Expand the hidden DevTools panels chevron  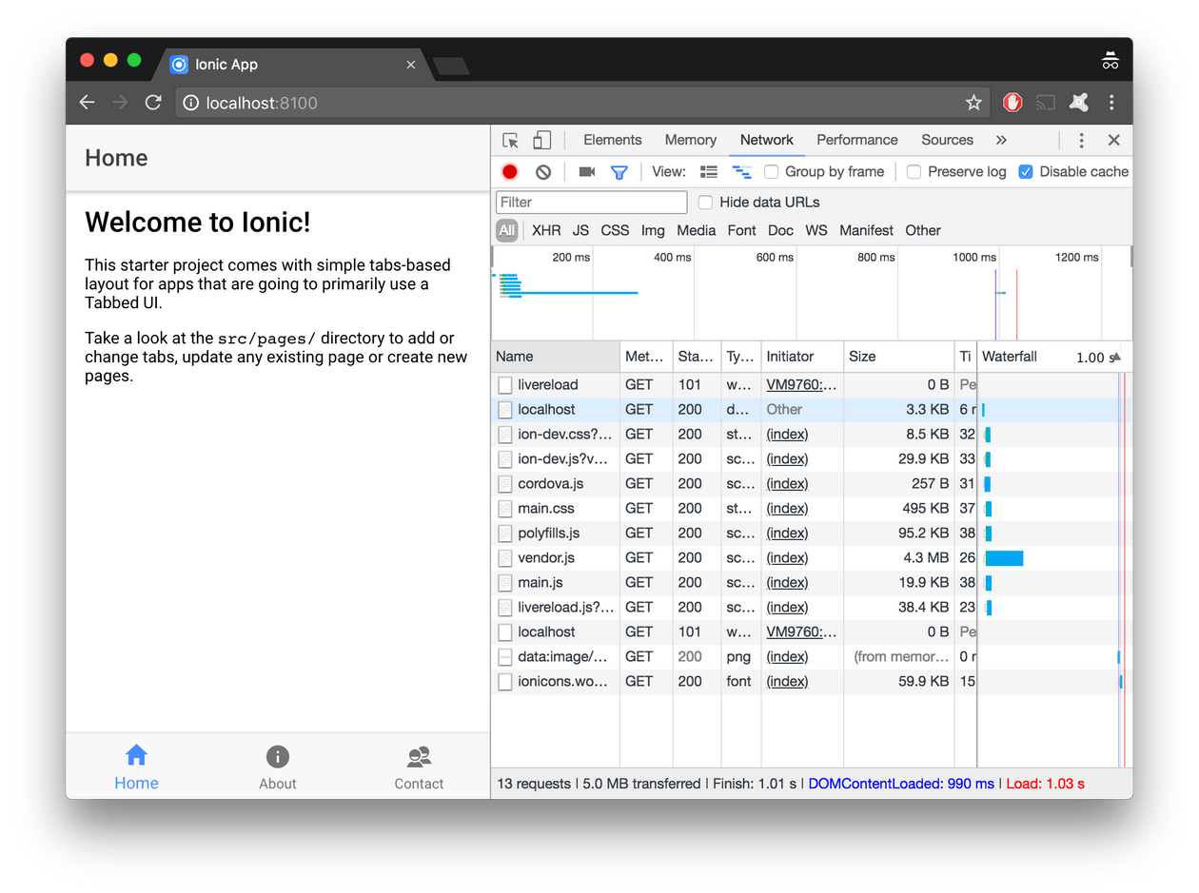pyautogui.click(x=1001, y=141)
